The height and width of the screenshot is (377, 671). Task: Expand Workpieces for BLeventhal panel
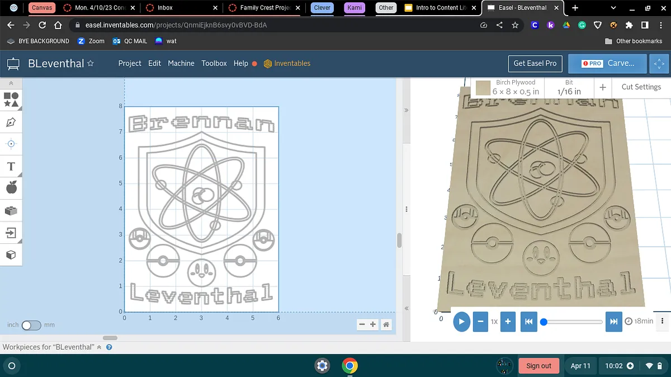coord(100,347)
